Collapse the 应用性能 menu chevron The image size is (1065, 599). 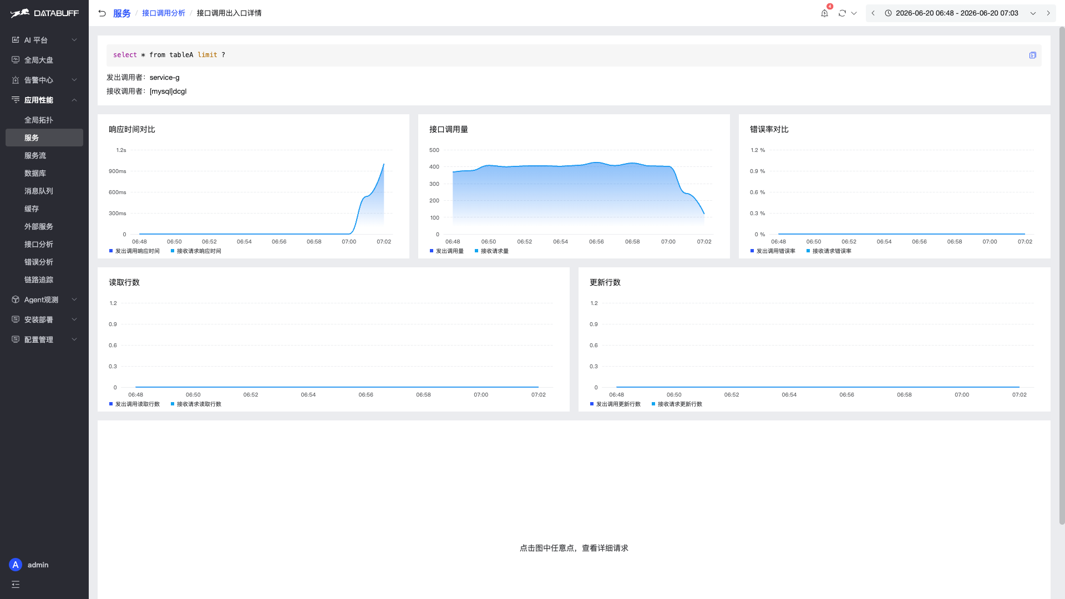[x=74, y=100]
